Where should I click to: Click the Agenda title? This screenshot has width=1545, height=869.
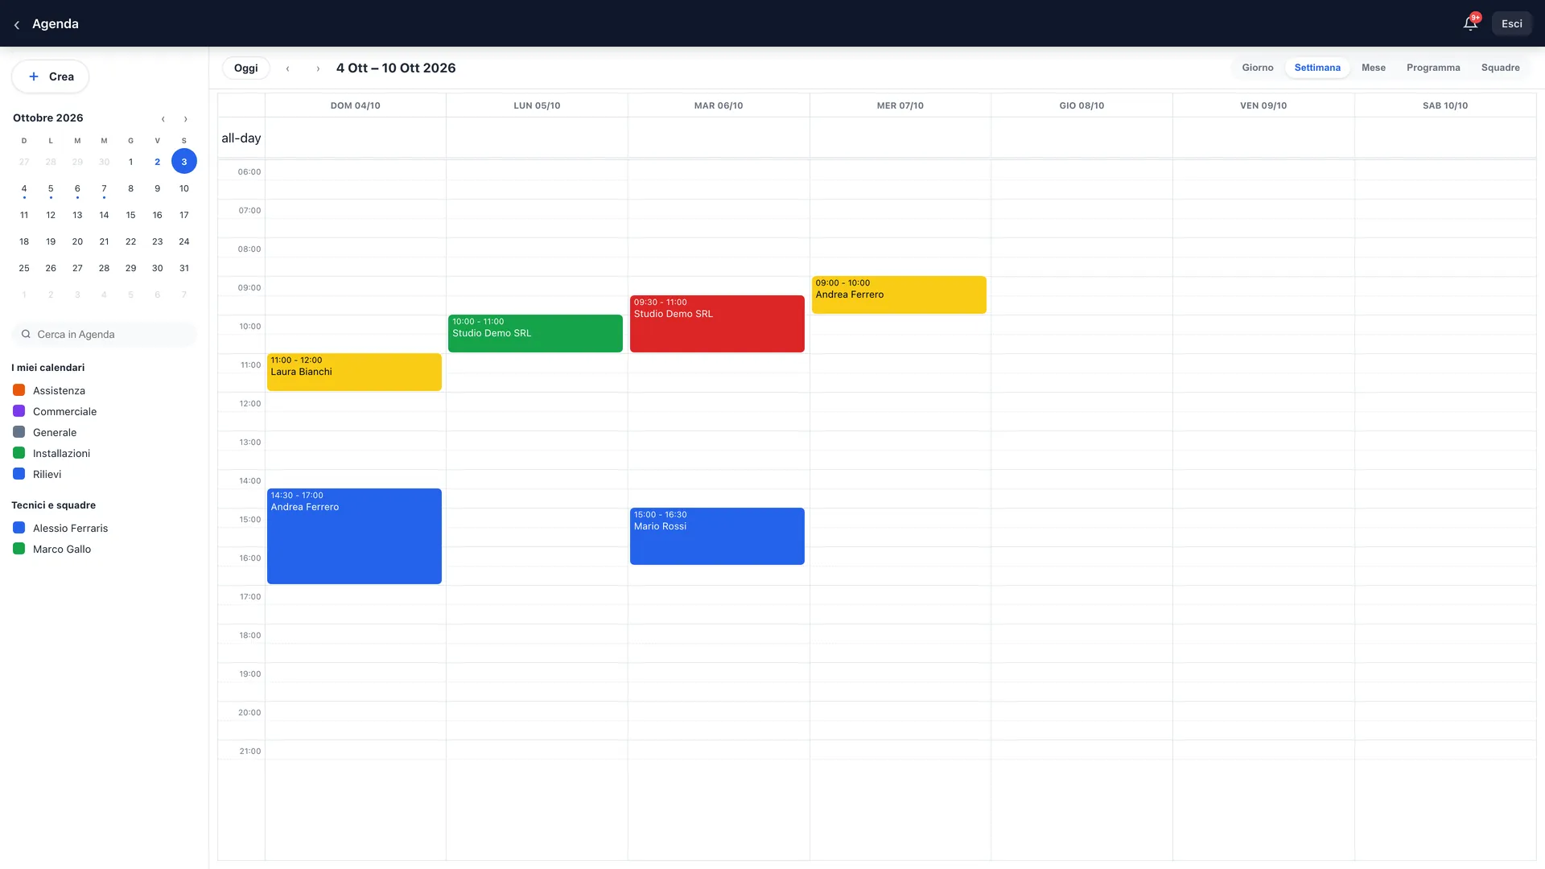56,24
